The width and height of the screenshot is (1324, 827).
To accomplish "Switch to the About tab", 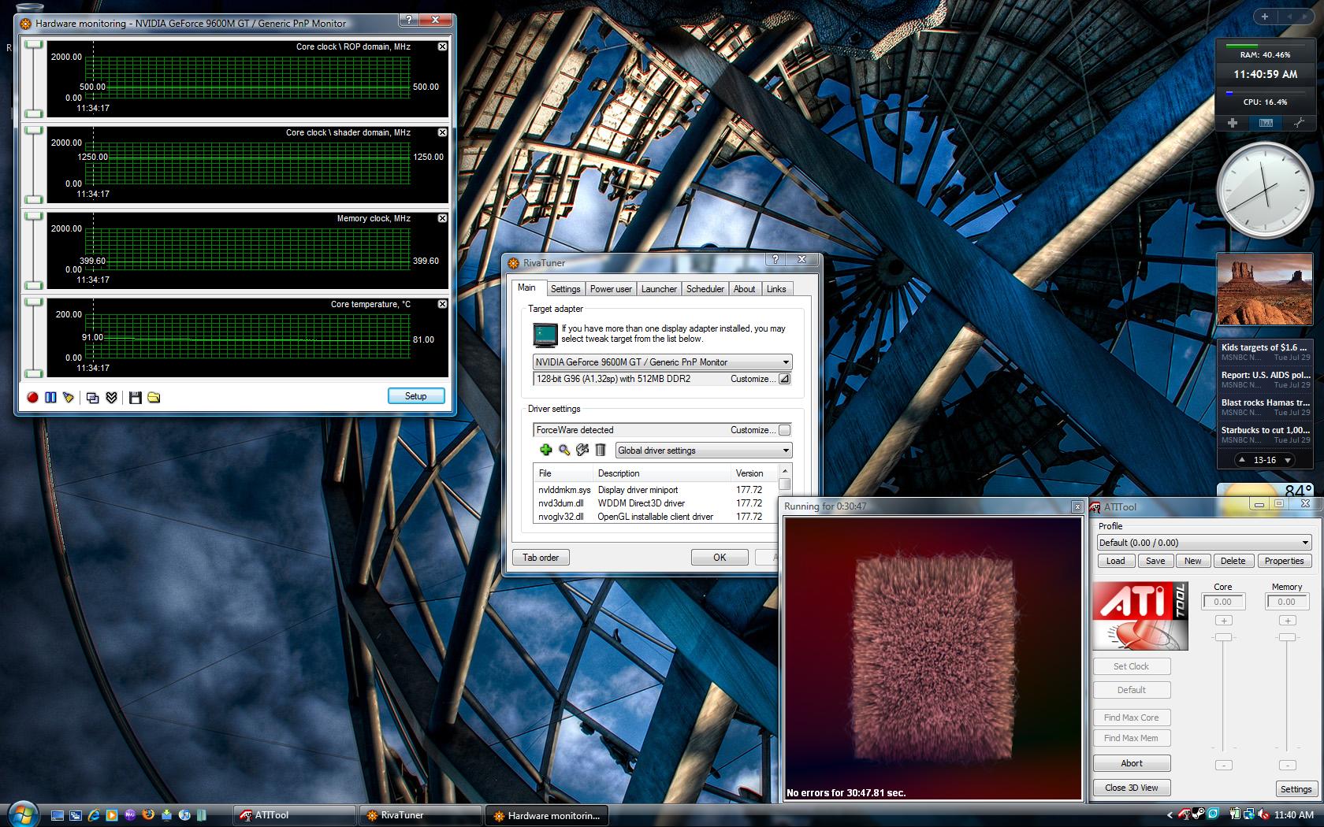I will tap(744, 289).
